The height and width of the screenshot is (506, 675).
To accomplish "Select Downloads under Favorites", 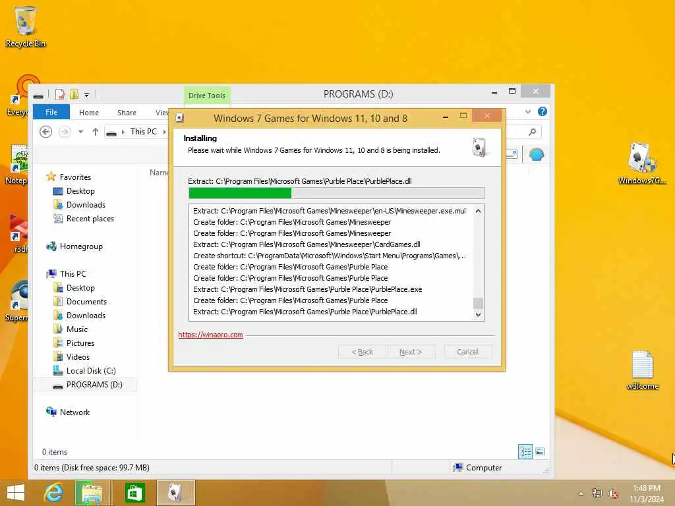I will pyautogui.click(x=86, y=205).
